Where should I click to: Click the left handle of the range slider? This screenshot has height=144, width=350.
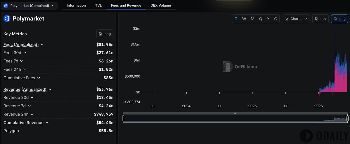pyautogui.click(x=123, y=118)
